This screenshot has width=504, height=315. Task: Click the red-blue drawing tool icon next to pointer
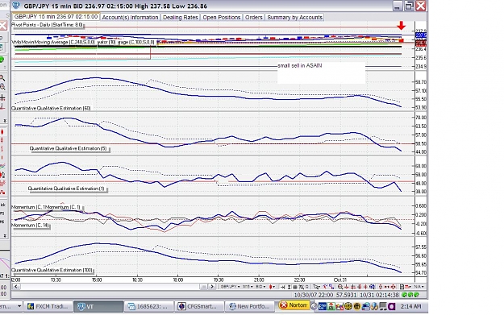click(326, 287)
